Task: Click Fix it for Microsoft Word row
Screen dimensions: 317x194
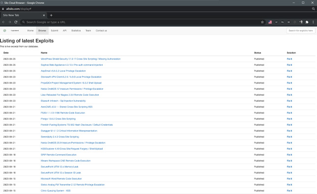Action: pyautogui.click(x=289, y=179)
